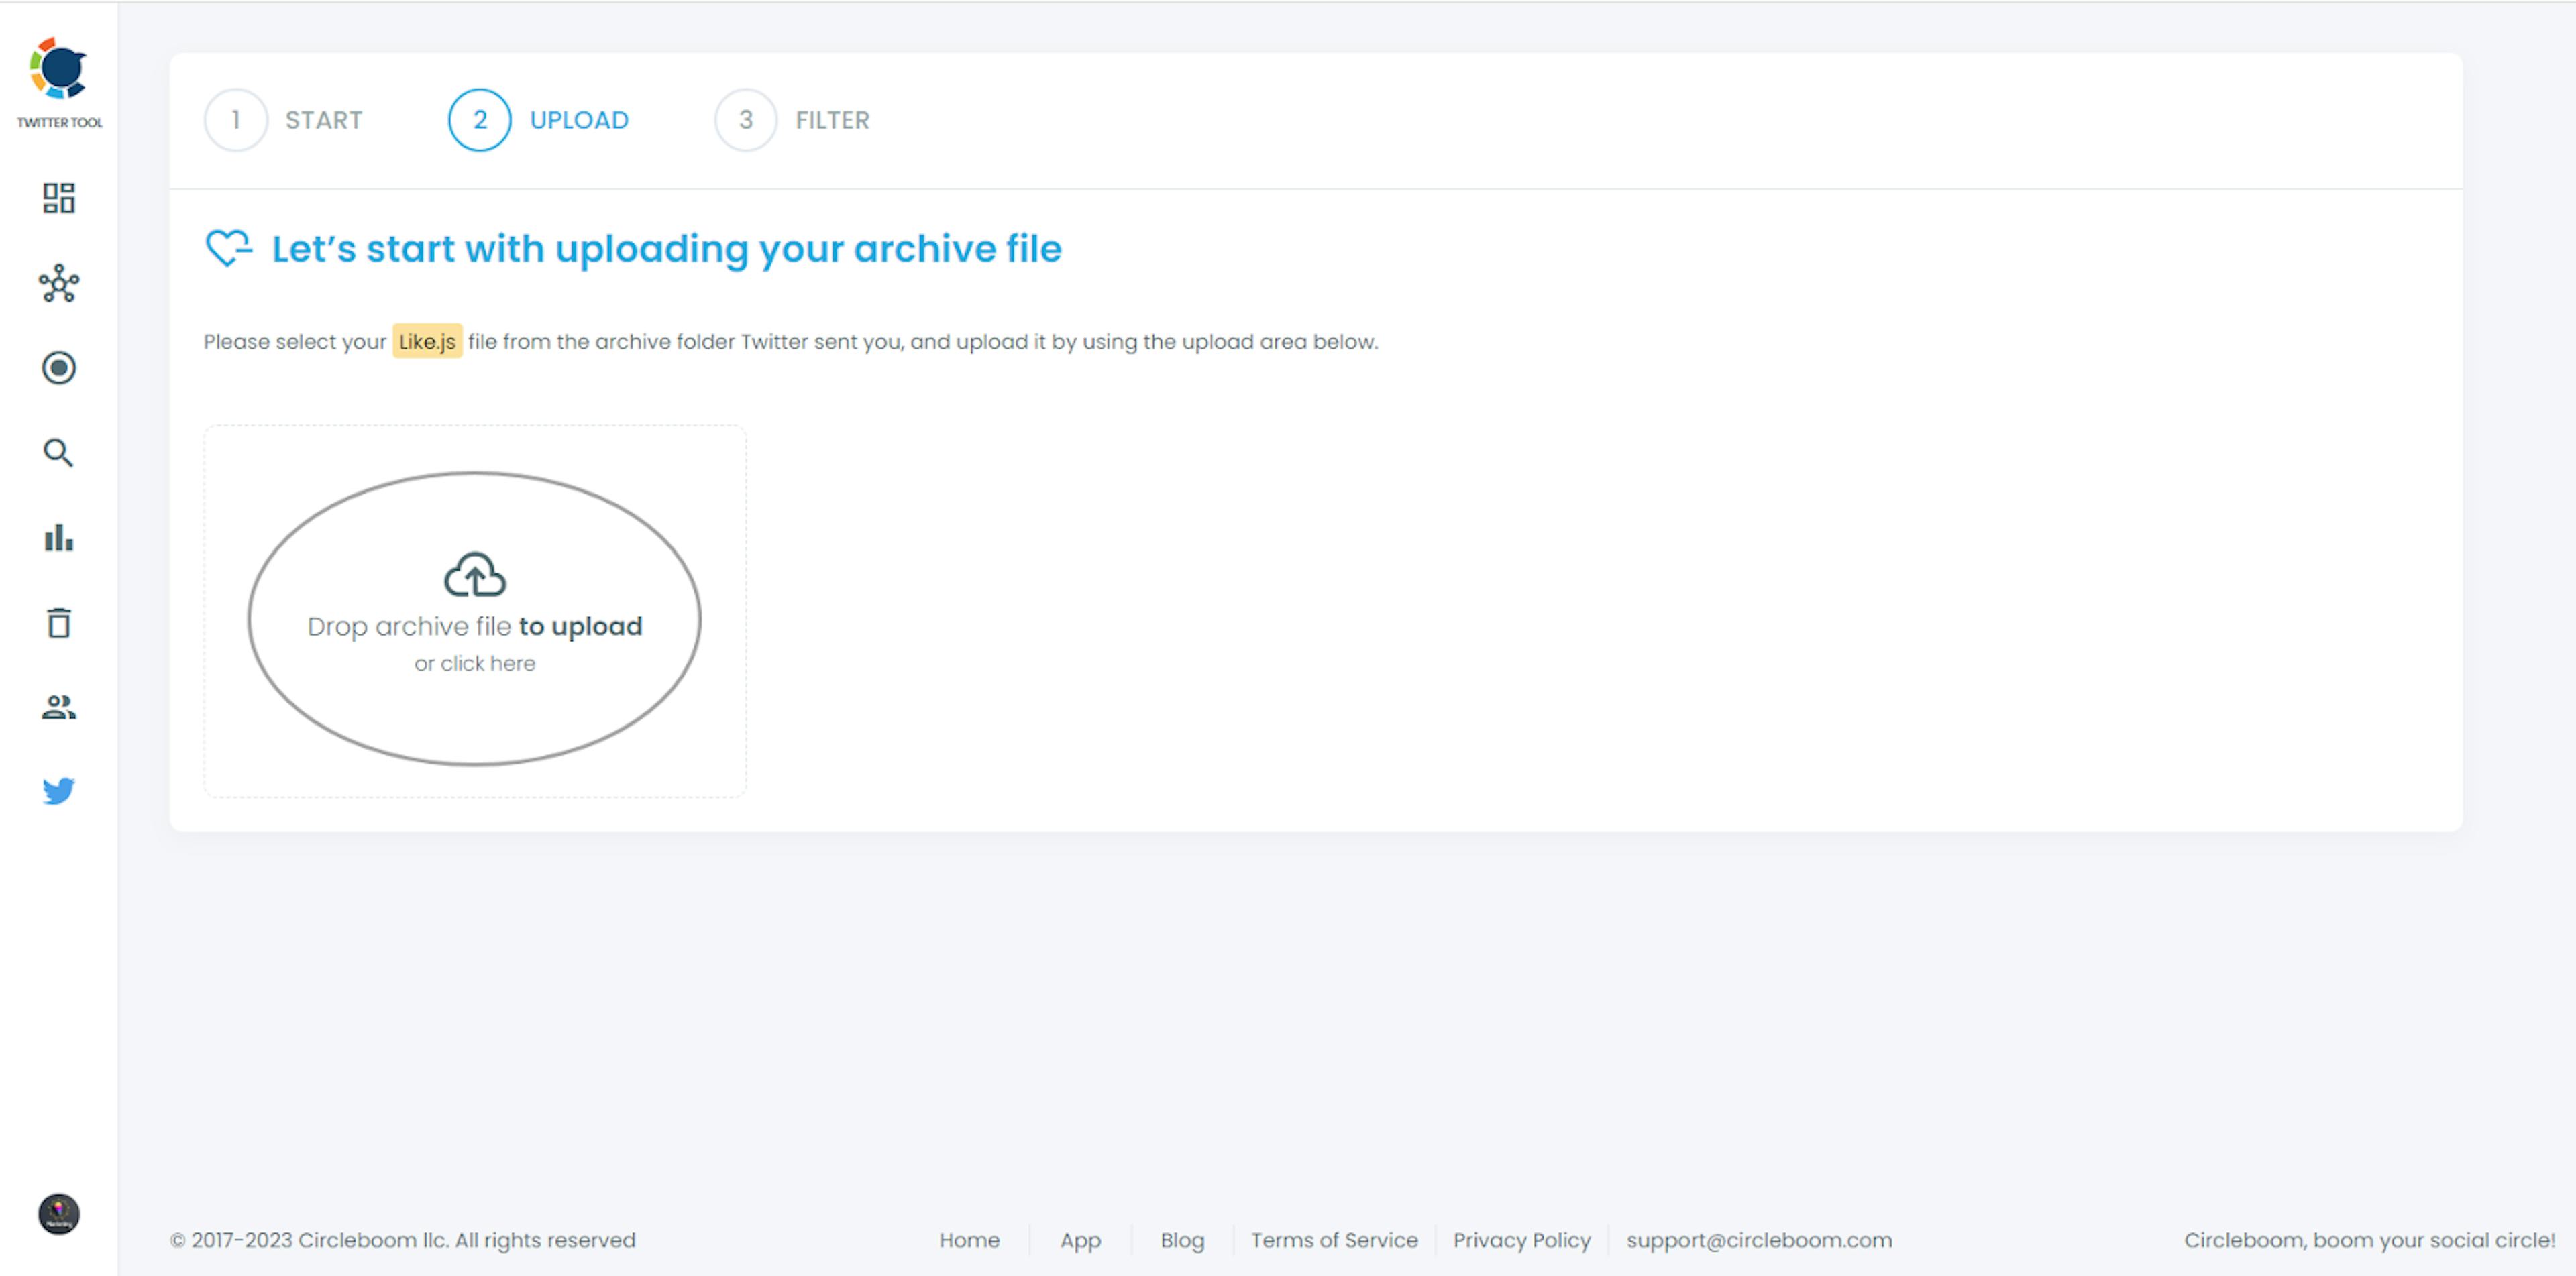Image resolution: width=2576 pixels, height=1276 pixels.
Task: Select the network/connections icon
Action: click(x=59, y=284)
